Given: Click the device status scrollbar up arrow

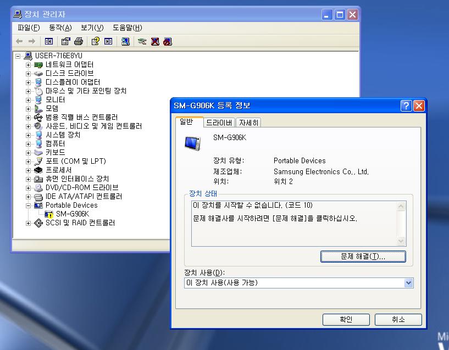Looking at the screenshot, I should (401, 206).
